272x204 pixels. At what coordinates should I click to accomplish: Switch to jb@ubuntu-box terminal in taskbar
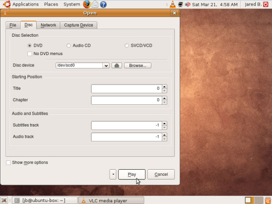pyautogui.click(x=45, y=201)
